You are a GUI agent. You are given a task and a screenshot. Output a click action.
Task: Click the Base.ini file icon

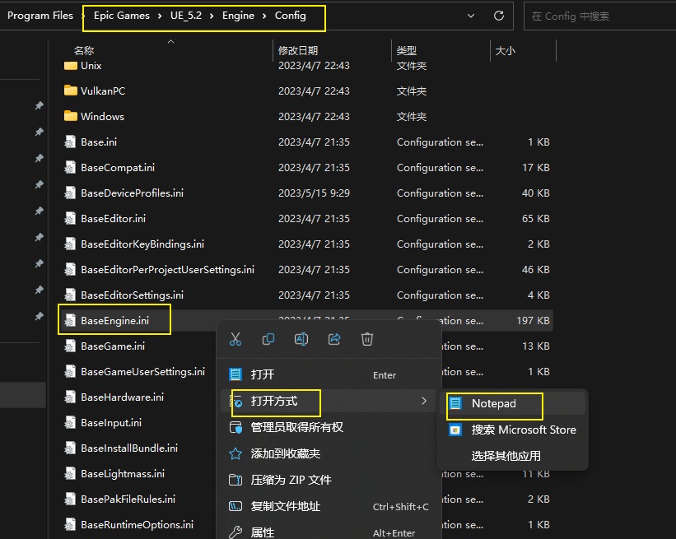(x=70, y=142)
